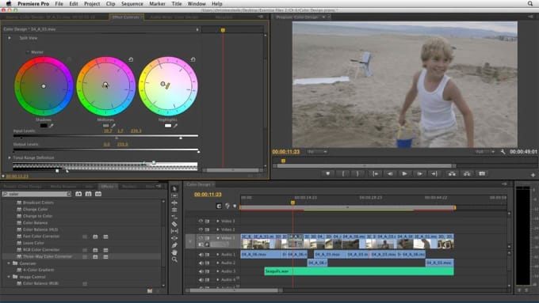Go to In point

pyautogui.click(x=376, y=174)
